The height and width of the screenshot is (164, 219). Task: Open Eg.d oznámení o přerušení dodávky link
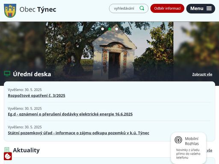coord(70,114)
